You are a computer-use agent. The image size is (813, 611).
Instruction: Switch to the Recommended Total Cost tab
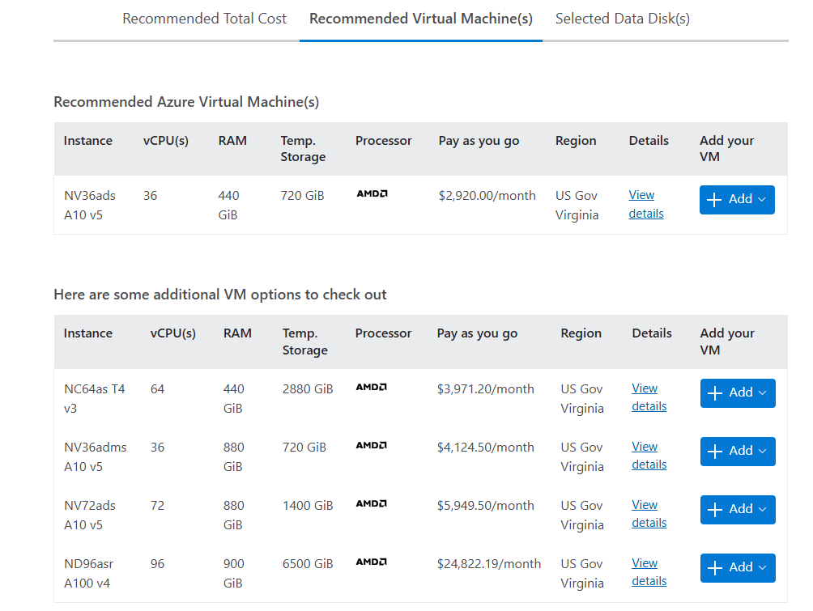click(x=204, y=18)
